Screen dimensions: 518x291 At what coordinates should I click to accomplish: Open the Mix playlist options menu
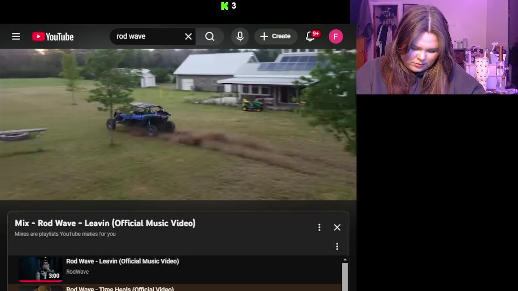319,228
